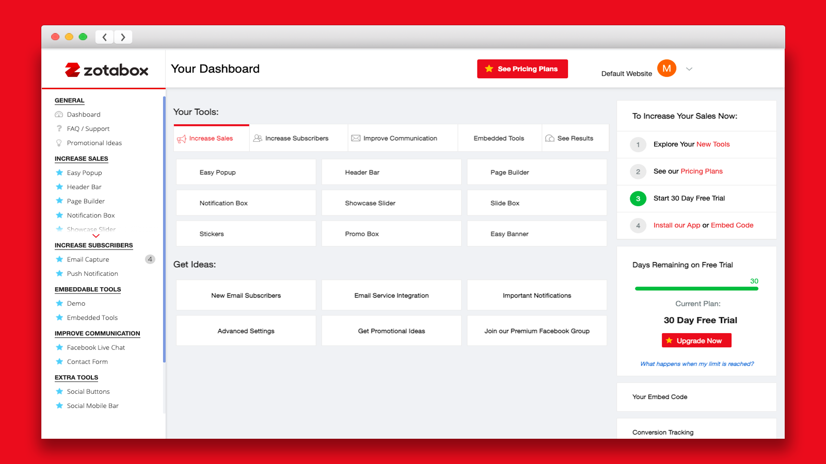Viewport: 826px width, 464px height.
Task: Click the Promotional Ideas lightbulb icon
Action: 59,143
